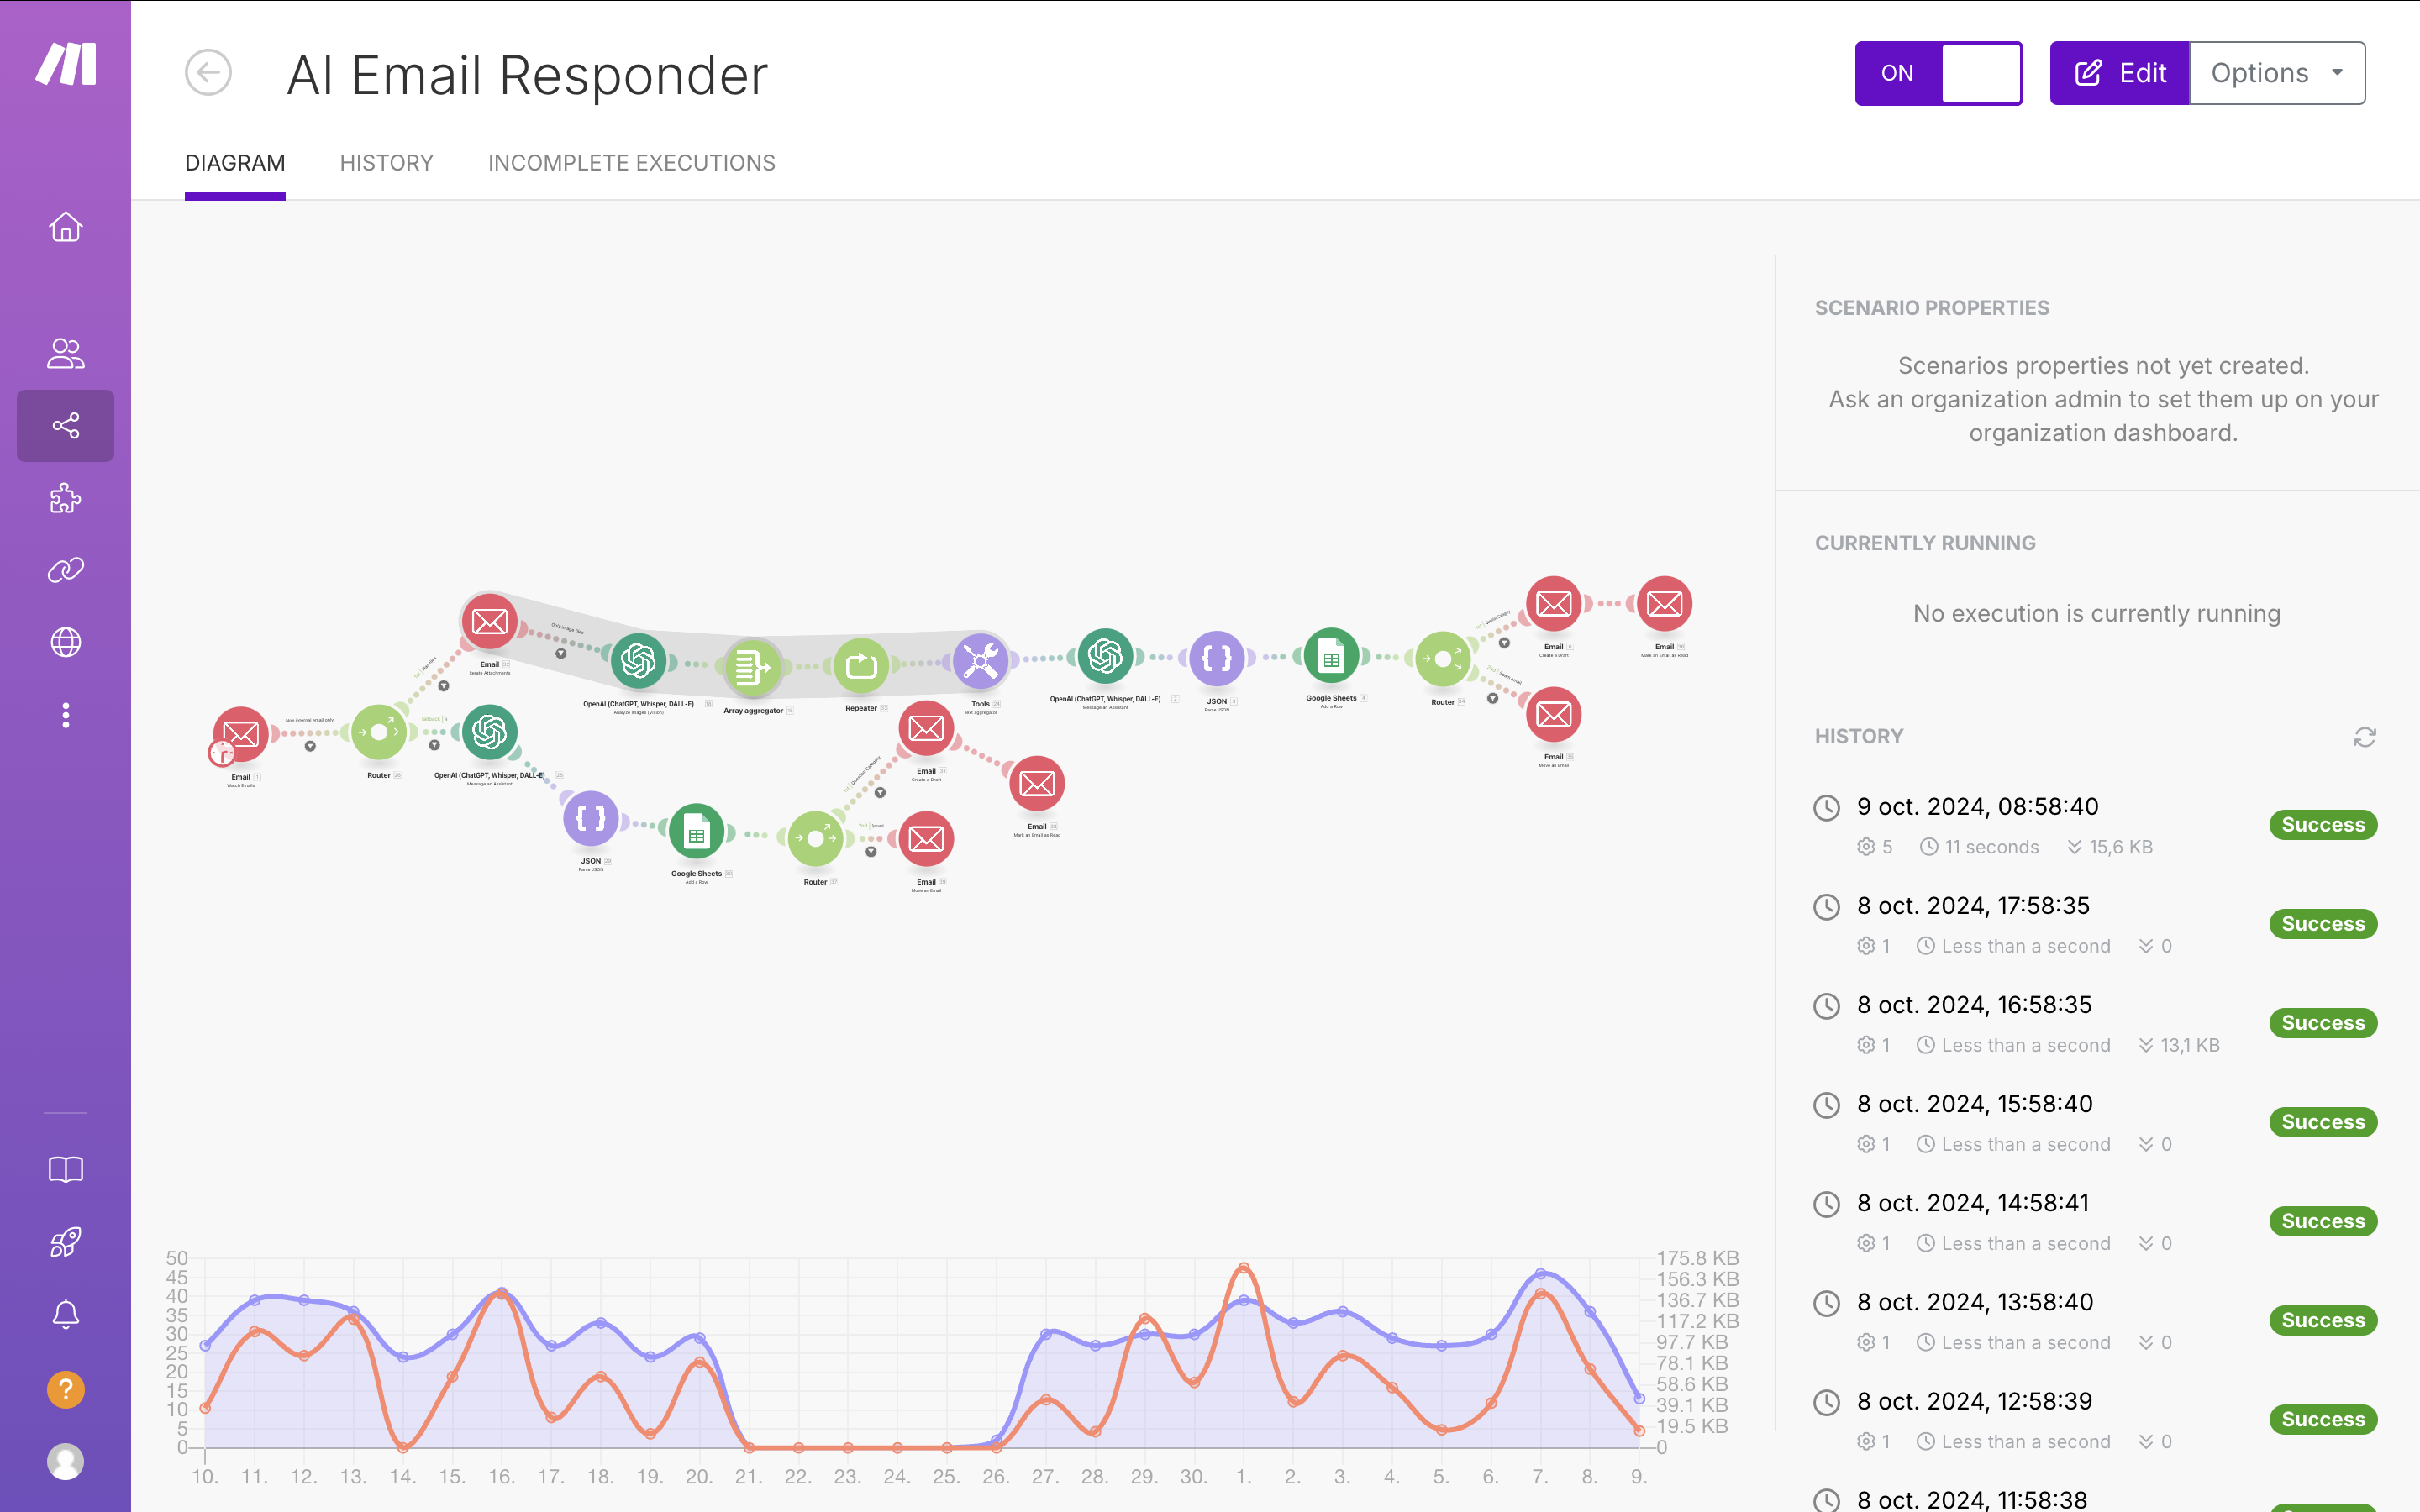Viewport: 2420px width, 1512px height.
Task: Click the back arrow next to scenario title
Action: click(208, 73)
